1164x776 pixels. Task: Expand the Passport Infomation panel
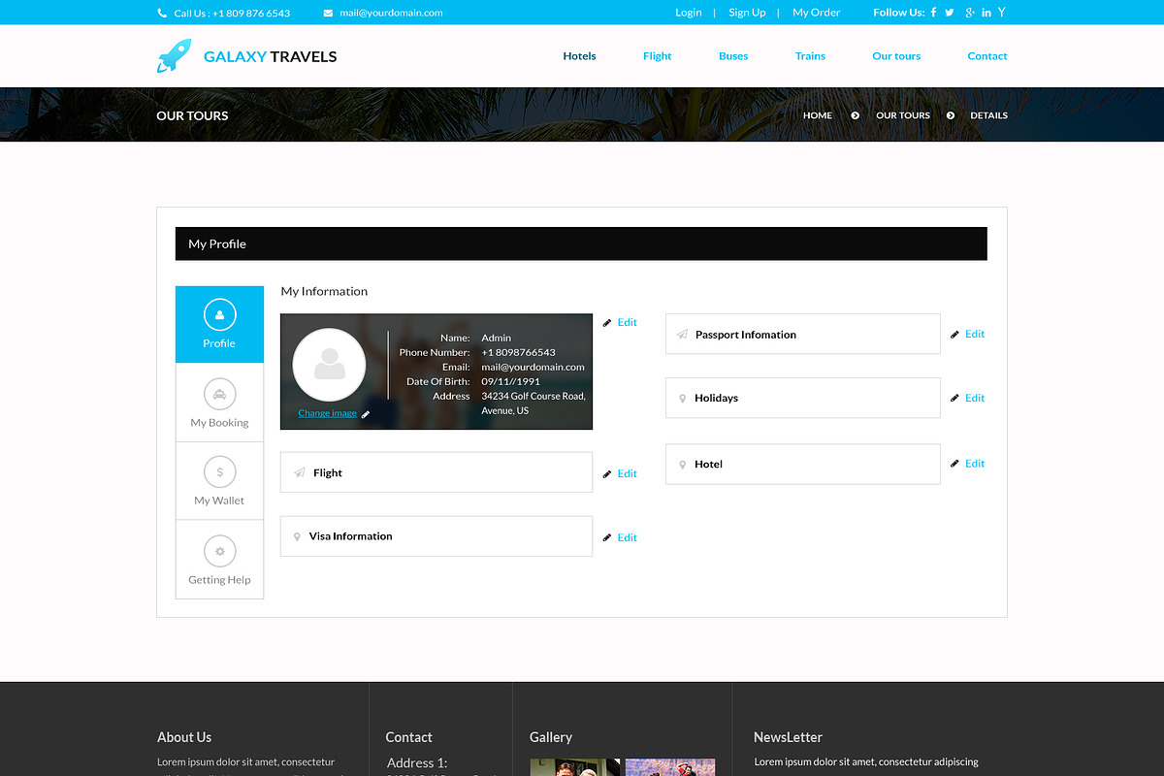click(803, 334)
